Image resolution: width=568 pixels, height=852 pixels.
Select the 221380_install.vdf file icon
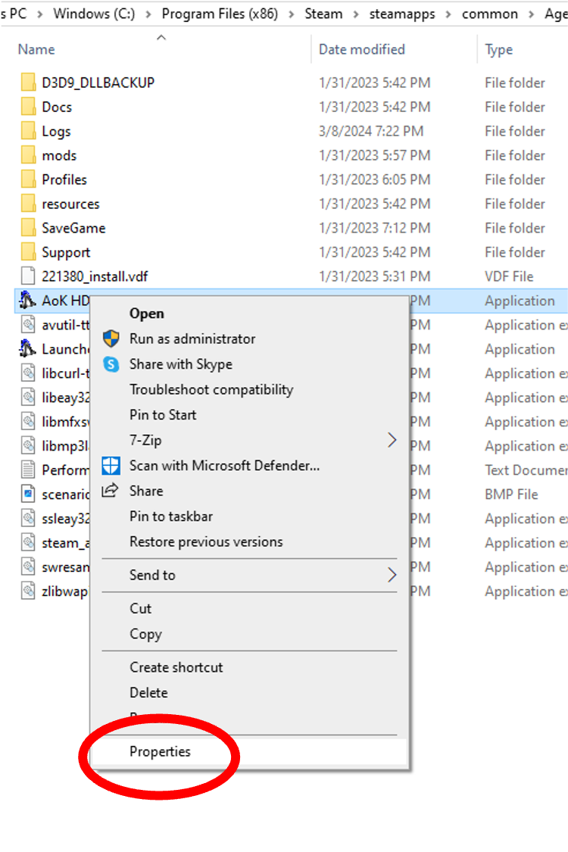28,276
